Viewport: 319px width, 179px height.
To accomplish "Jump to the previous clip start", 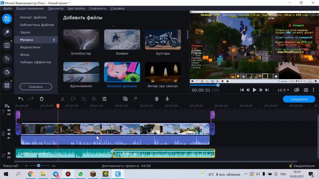I will (x=242, y=90).
